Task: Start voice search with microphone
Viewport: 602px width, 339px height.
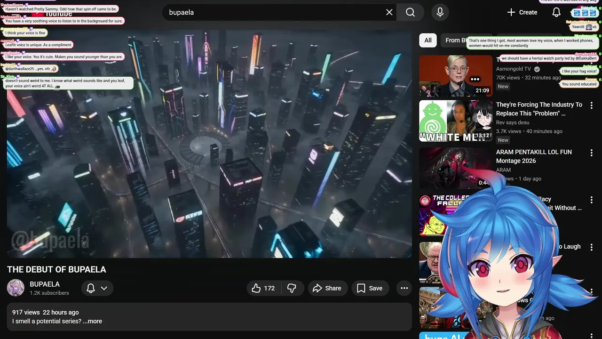Action: tap(440, 12)
